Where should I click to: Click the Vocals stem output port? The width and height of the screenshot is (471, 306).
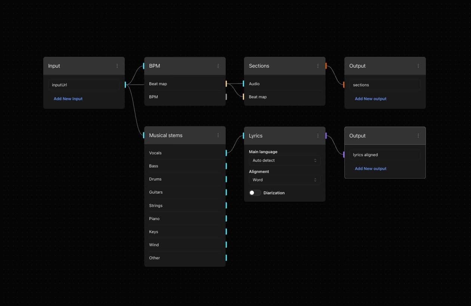click(226, 153)
